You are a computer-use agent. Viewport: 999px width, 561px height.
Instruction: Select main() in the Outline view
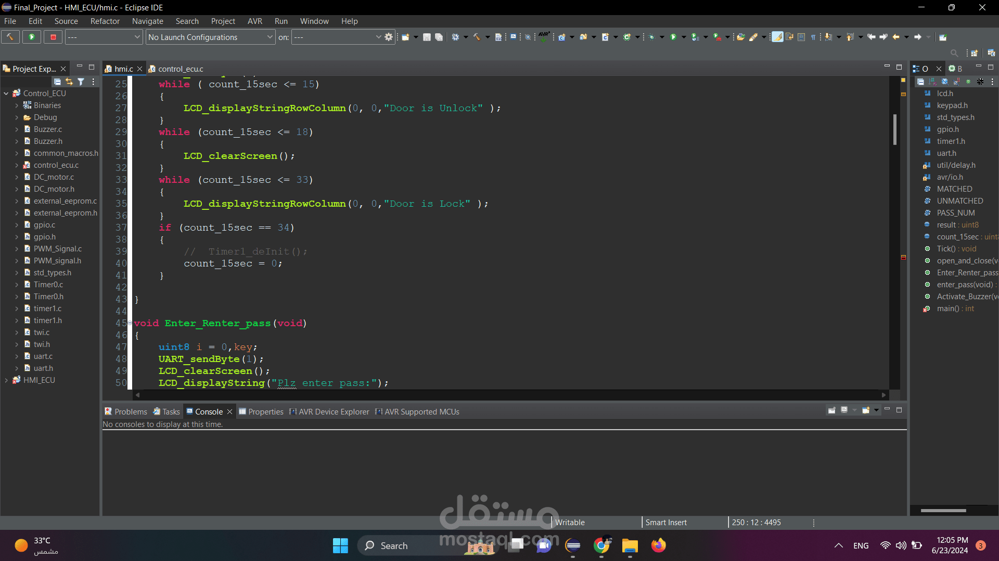click(x=947, y=309)
